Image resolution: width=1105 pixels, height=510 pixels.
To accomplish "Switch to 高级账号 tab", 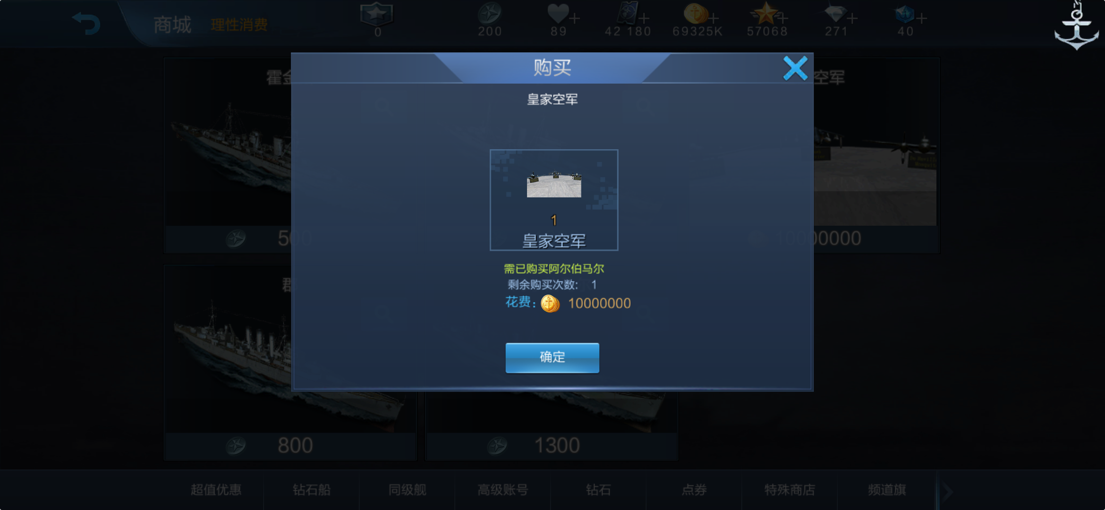I will (x=502, y=490).
